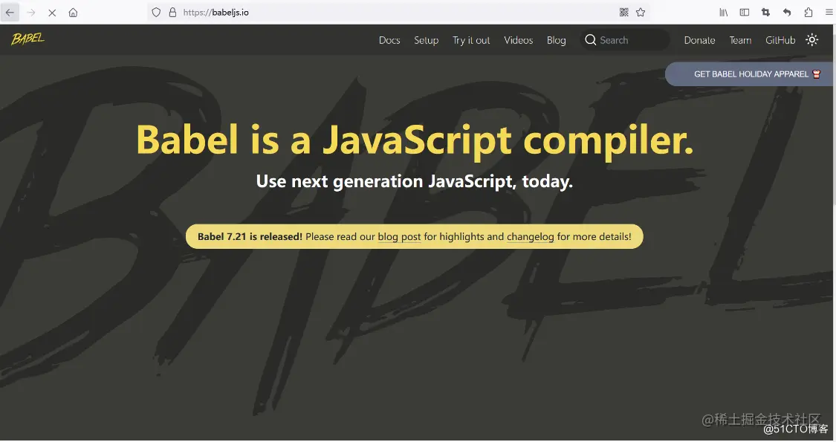
Task: Click the Babel logo in the navbar
Action: pyautogui.click(x=27, y=39)
